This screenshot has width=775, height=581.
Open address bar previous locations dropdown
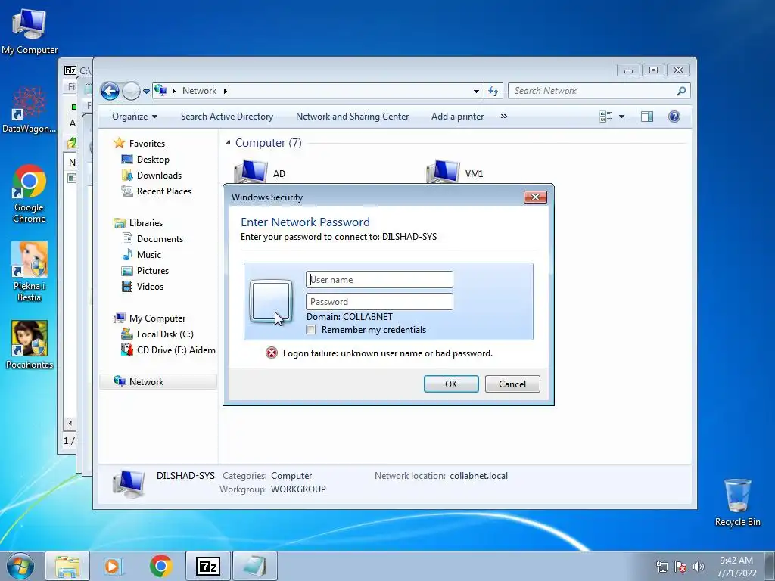[476, 91]
